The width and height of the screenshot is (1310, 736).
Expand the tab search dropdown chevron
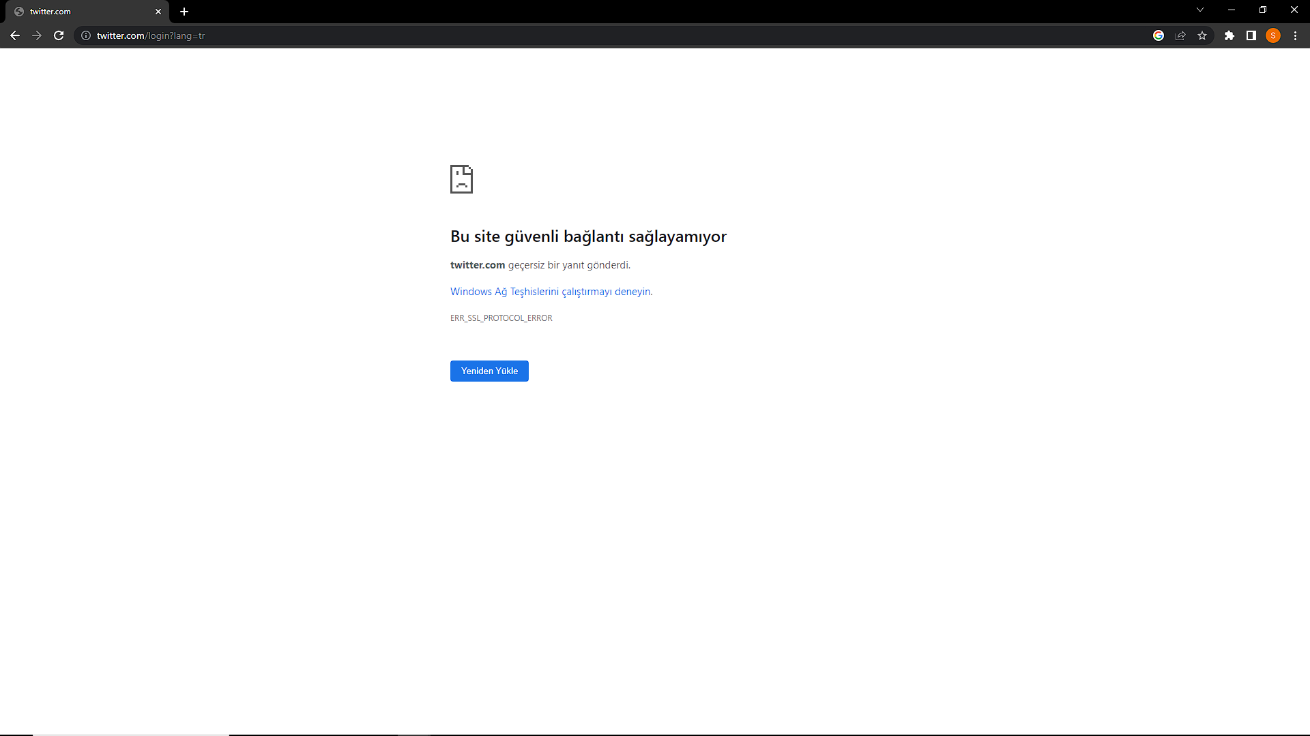tap(1200, 10)
